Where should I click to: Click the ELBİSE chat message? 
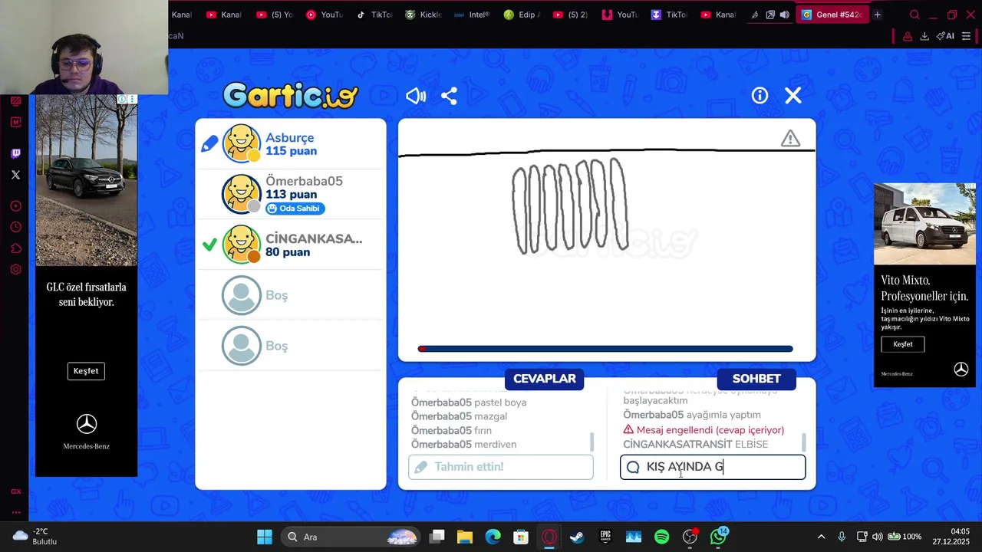click(751, 445)
